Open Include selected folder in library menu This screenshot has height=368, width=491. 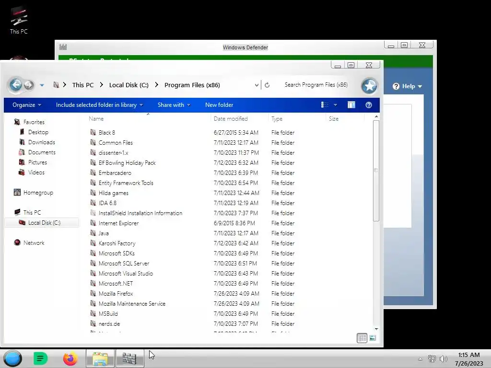click(99, 105)
